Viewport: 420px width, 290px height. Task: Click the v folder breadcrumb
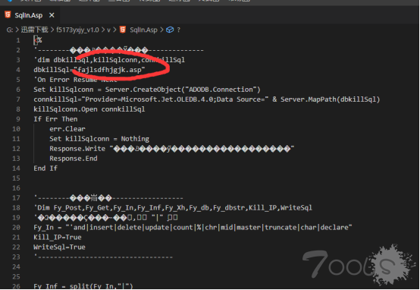[108, 30]
